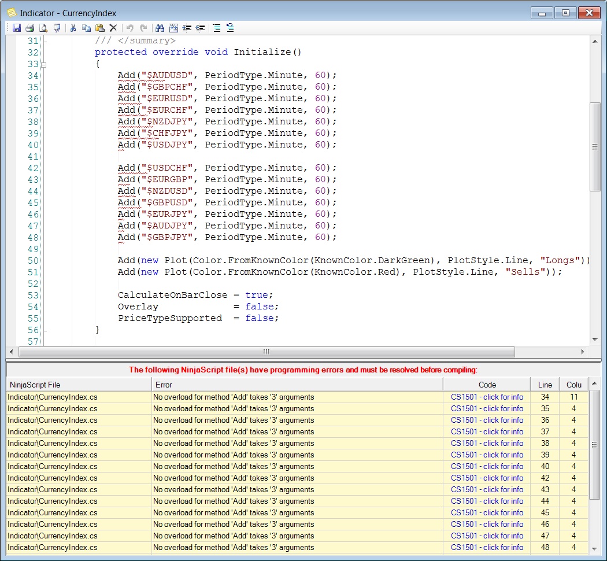Click the Print icon
607x561 pixels.
pos(30,28)
